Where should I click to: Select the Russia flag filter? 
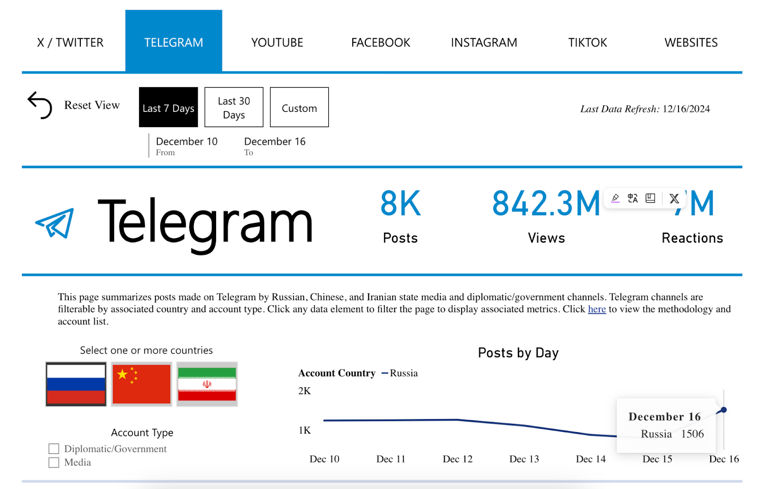(76, 384)
